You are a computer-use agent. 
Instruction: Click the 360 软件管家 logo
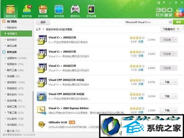[170, 12]
